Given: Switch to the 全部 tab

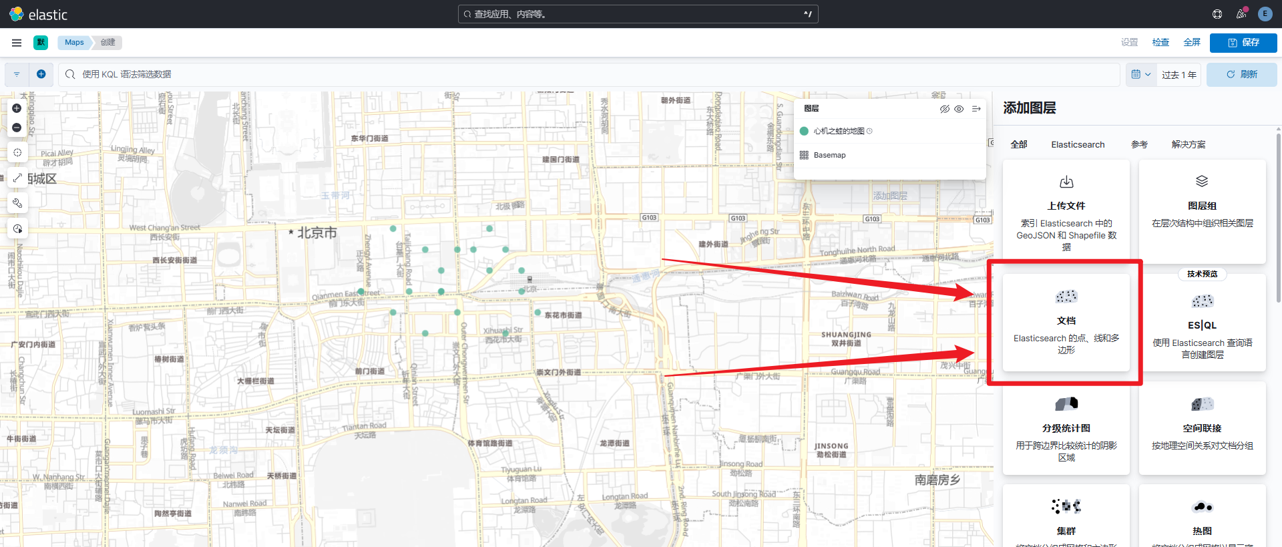Looking at the screenshot, I should click(1019, 144).
